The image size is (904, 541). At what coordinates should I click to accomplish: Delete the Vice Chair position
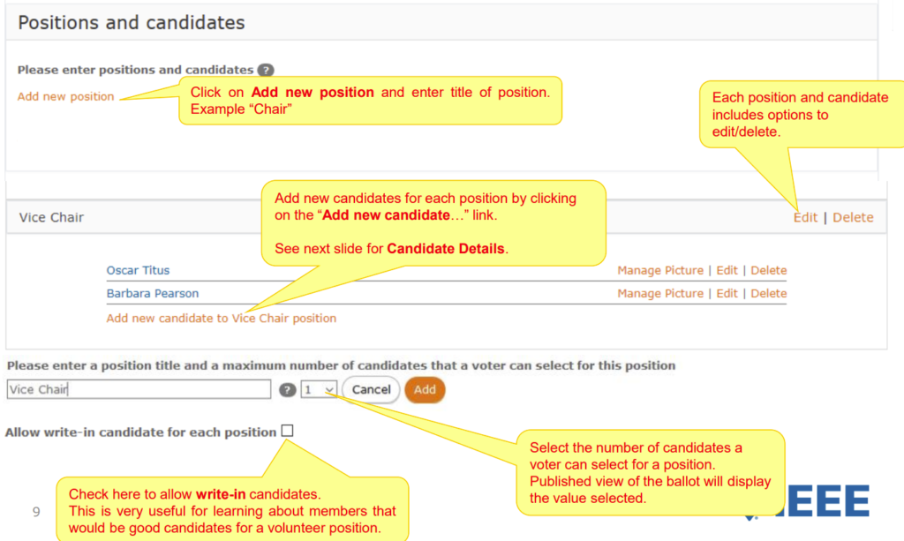853,216
